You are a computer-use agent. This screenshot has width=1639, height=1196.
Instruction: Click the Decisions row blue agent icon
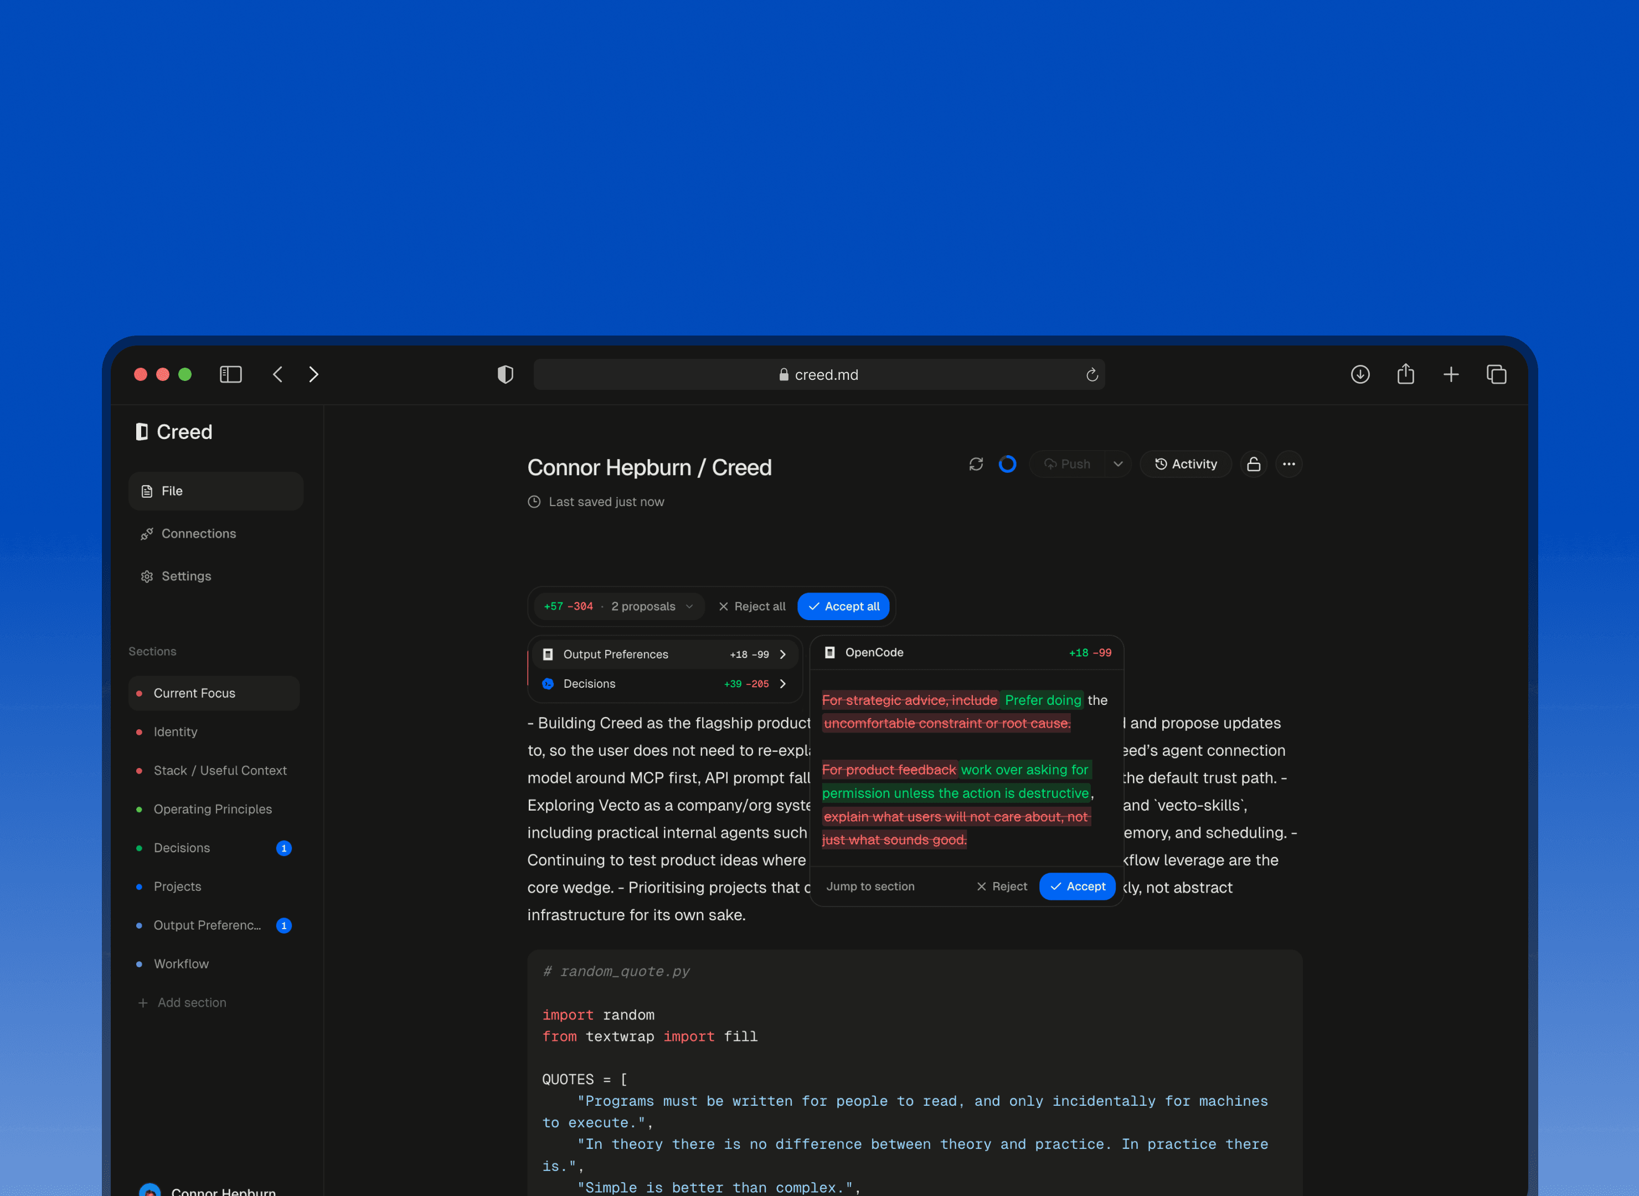(x=548, y=684)
